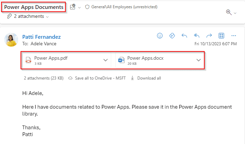Viewport: 245px width, 144px height.
Task: Forward the message
Action: [x=209, y=36]
